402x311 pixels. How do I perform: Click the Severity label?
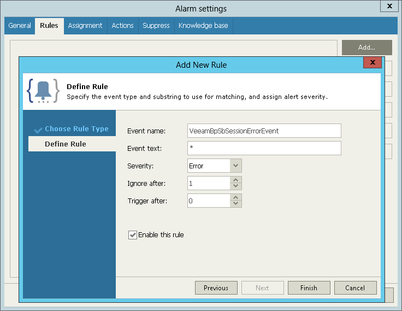[140, 166]
